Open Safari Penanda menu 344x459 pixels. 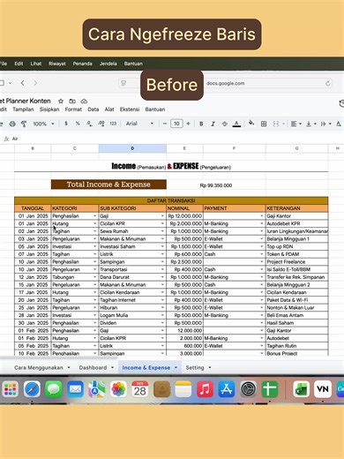click(83, 64)
